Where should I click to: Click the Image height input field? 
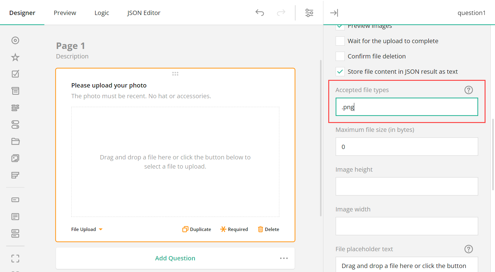(407, 186)
